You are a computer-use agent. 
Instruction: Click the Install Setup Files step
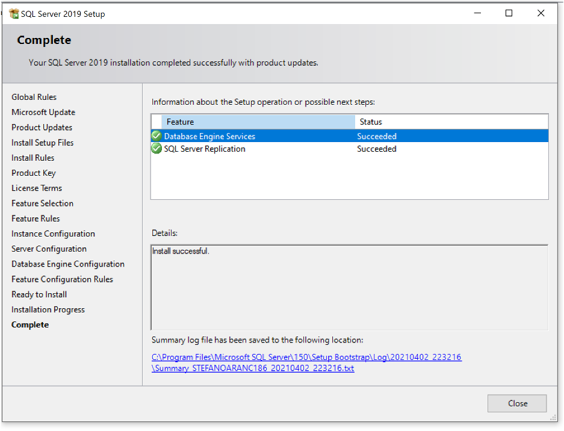click(43, 143)
